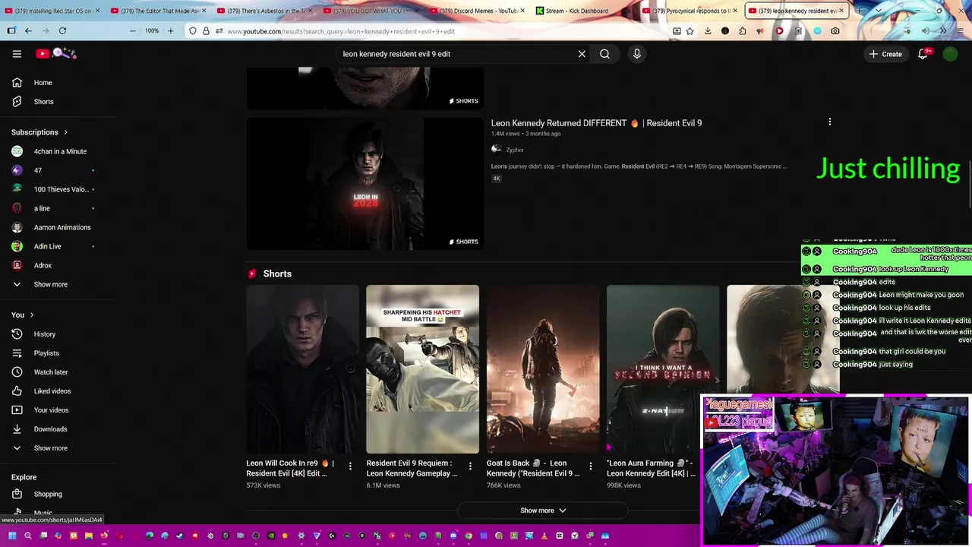Expand Shorts shelf with Show more
The width and height of the screenshot is (972, 547).
[543, 511]
